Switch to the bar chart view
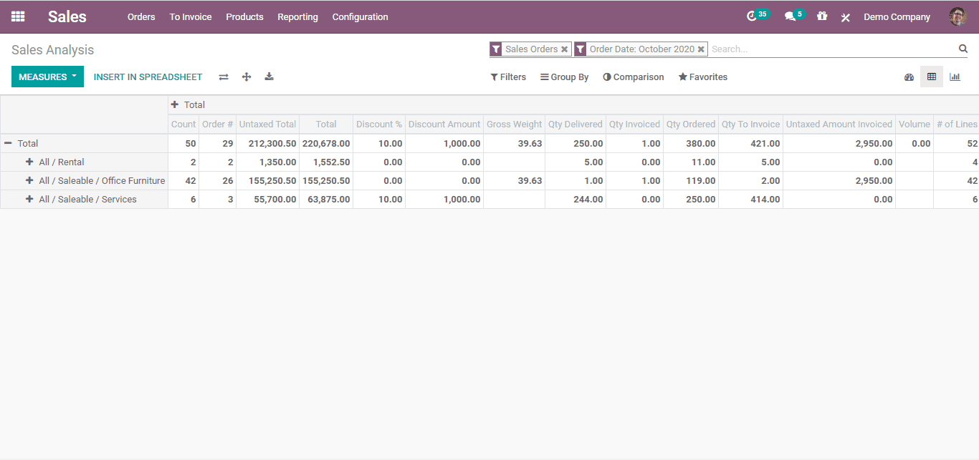 (955, 77)
